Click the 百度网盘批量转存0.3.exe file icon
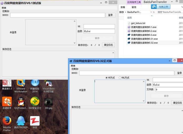The width and height of the screenshot is (183, 134). click(129, 35)
